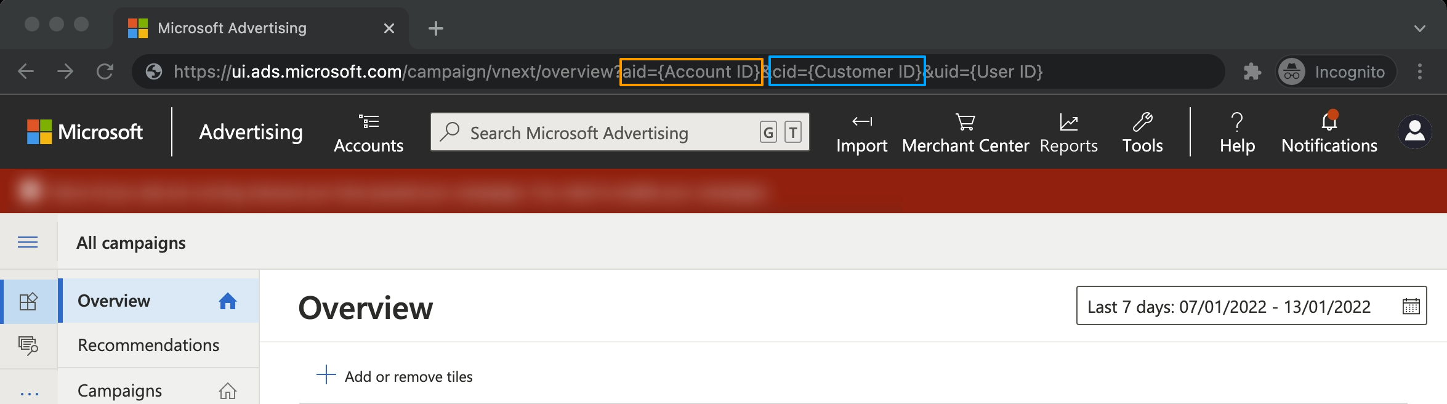This screenshot has height=404, width=1447.
Task: Click Add or remove tiles
Action: (x=408, y=376)
